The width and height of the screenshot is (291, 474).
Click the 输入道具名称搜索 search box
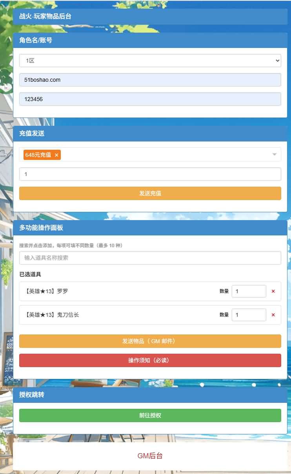[x=150, y=258]
